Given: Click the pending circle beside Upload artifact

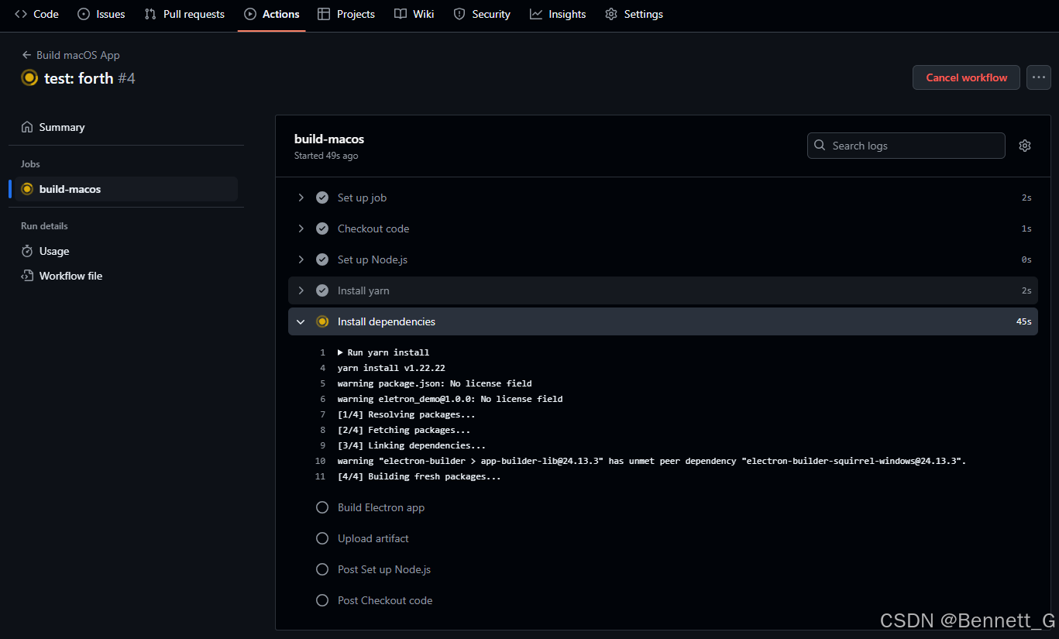Looking at the screenshot, I should point(322,538).
